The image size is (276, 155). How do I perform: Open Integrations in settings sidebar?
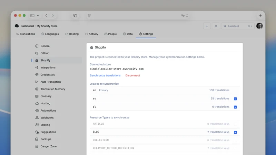pyautogui.click(x=48, y=68)
